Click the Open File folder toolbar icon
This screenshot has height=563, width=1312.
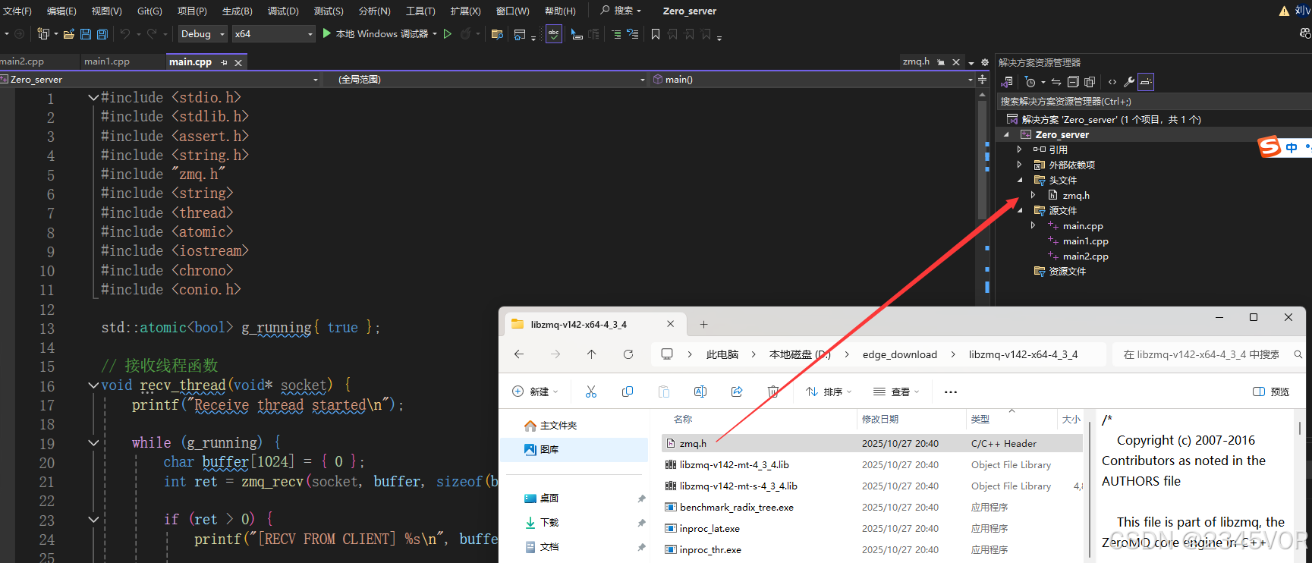click(69, 34)
